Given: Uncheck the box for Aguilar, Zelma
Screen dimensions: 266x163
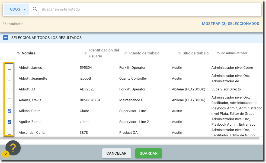Looking at the screenshot, I should click(9, 122).
